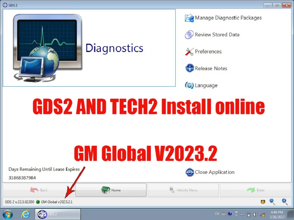Open the Release Notes text link

[x=211, y=68]
